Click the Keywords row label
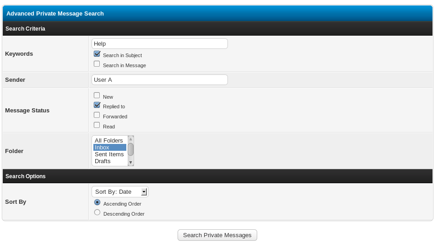438x244 pixels. 19,54
